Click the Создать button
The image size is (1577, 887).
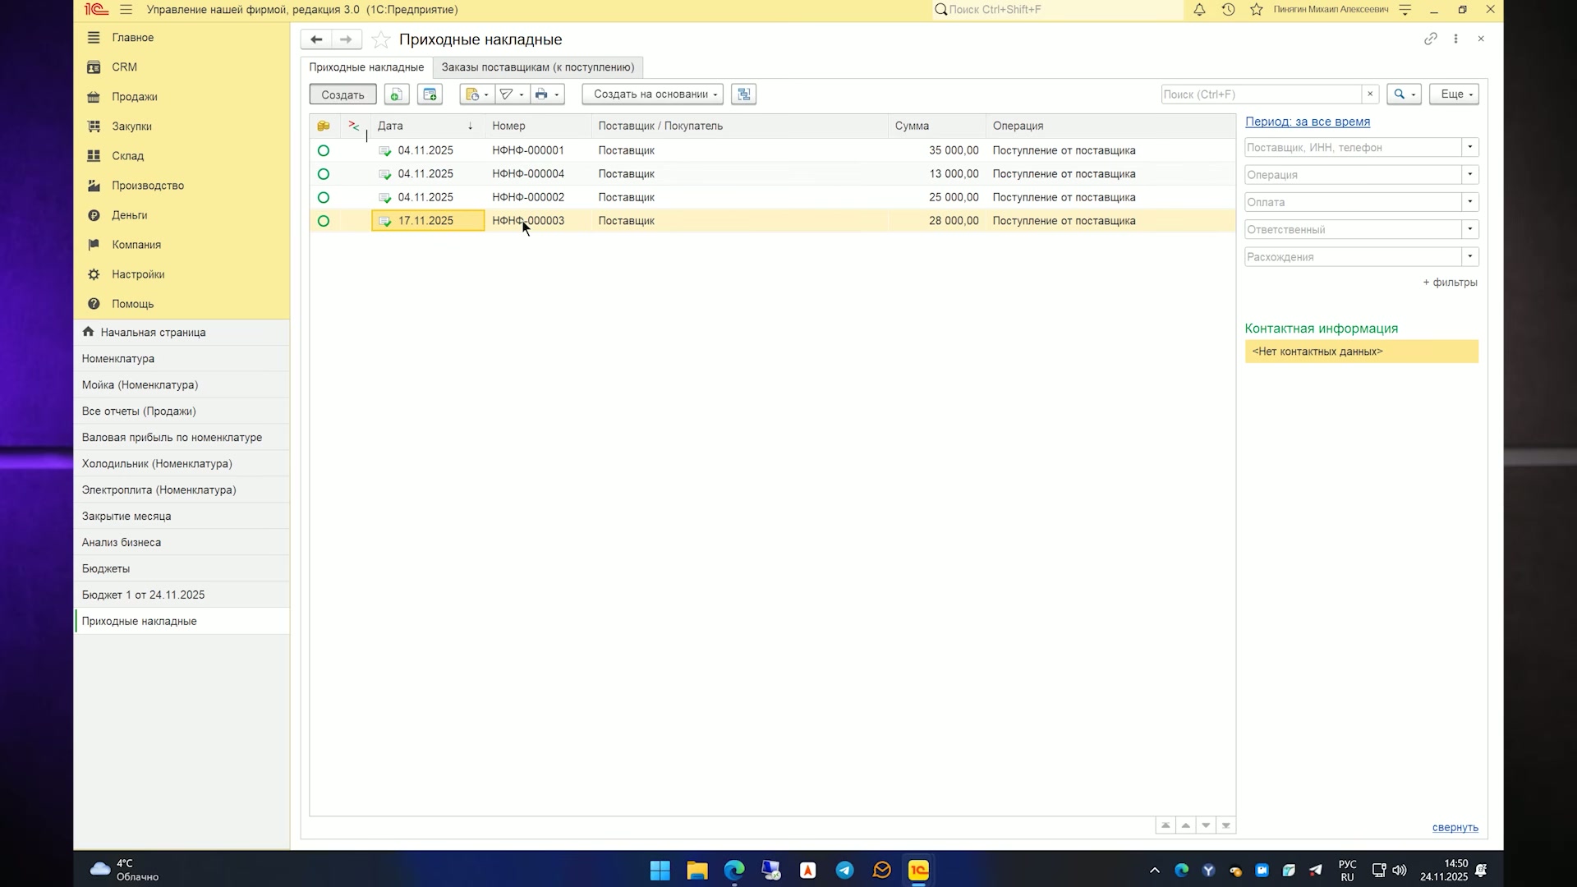pyautogui.click(x=343, y=94)
